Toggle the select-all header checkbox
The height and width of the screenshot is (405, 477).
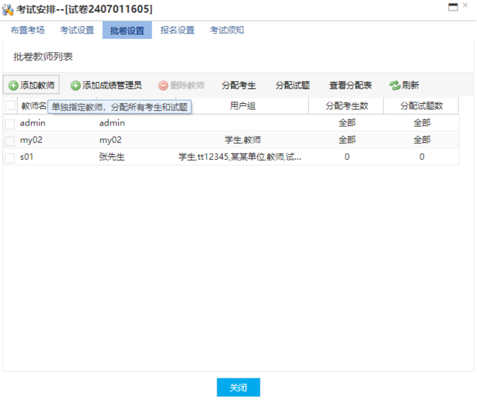(x=11, y=106)
